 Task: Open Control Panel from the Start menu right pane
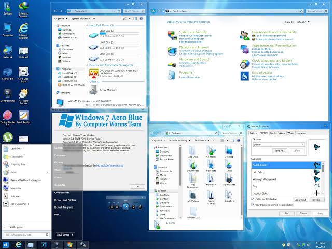(x=62, y=193)
